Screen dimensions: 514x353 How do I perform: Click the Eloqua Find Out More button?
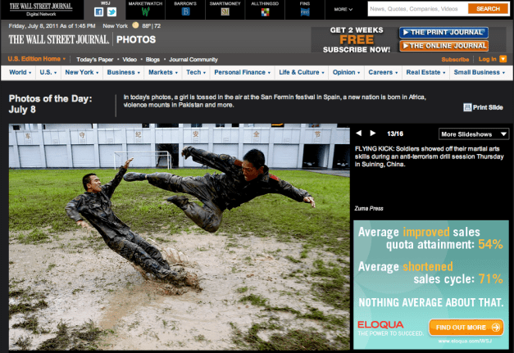[x=465, y=327]
